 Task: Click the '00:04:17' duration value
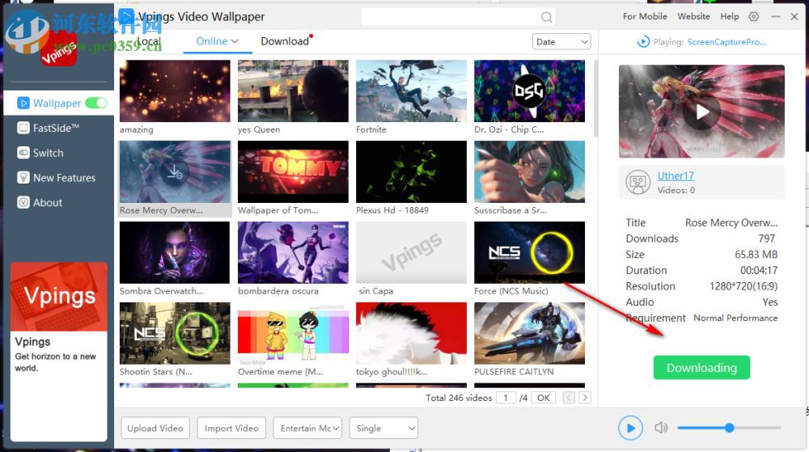tap(759, 270)
